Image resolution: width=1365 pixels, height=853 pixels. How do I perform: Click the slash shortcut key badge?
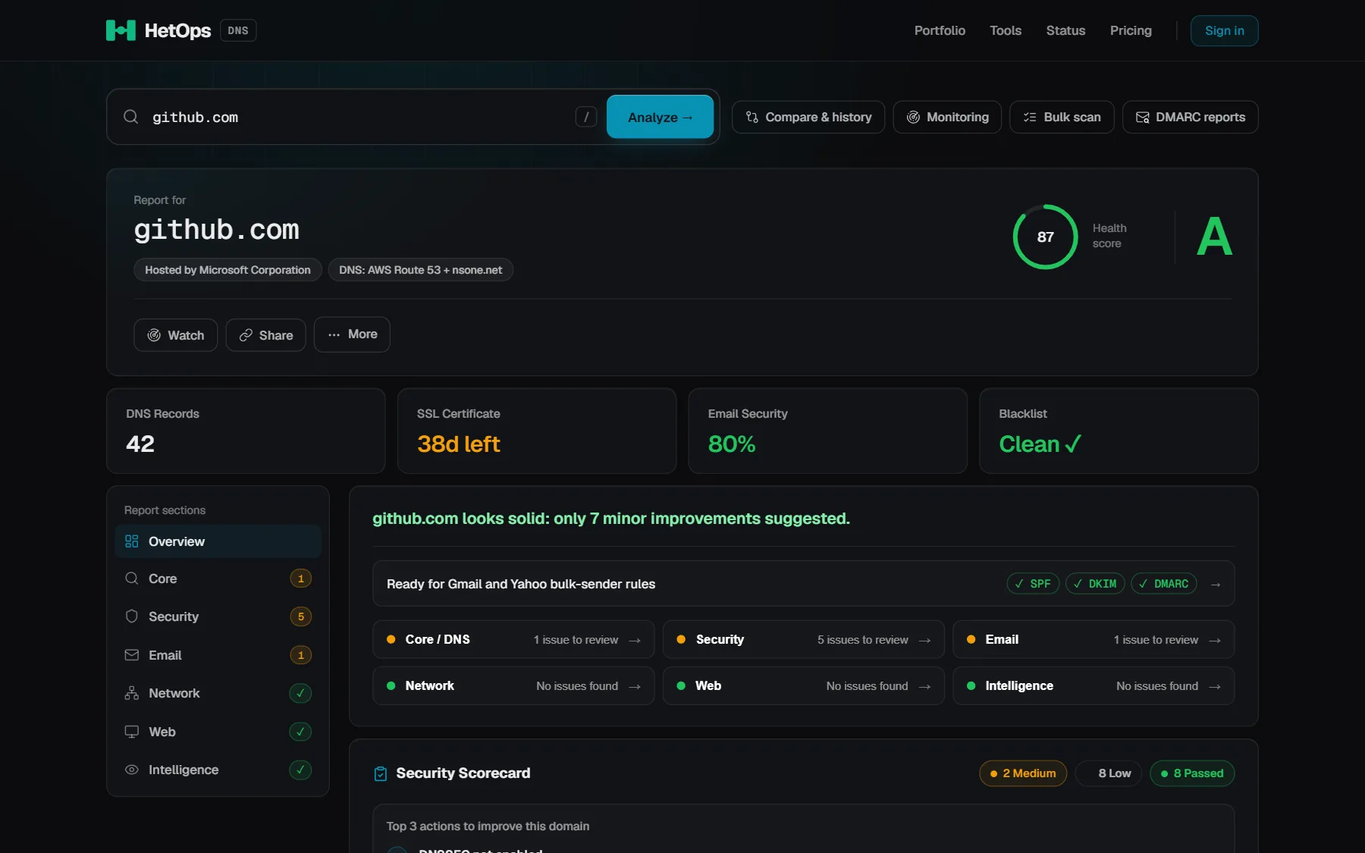(x=586, y=117)
